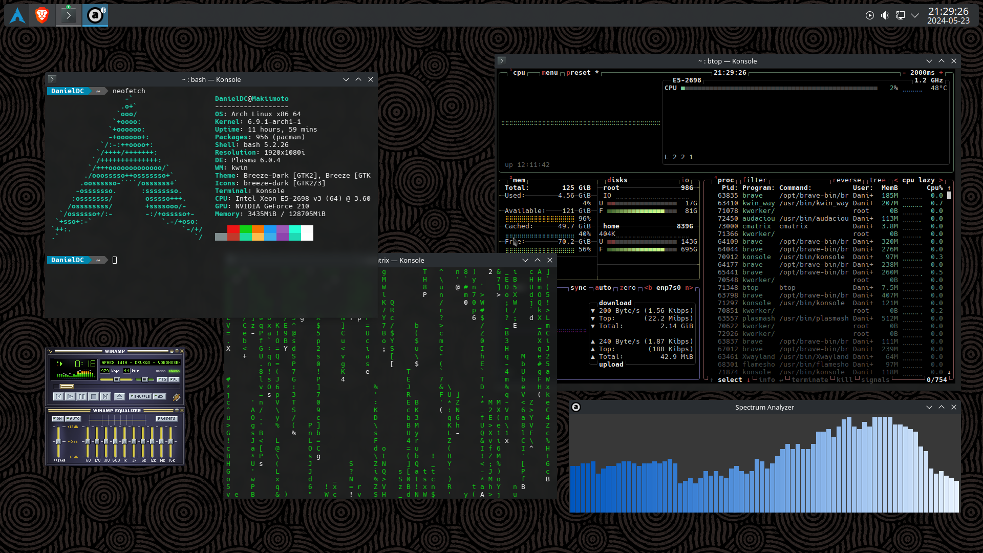Open btop Konsole window terminal icon menu
Viewport: 983px width, 553px height.
click(502, 60)
